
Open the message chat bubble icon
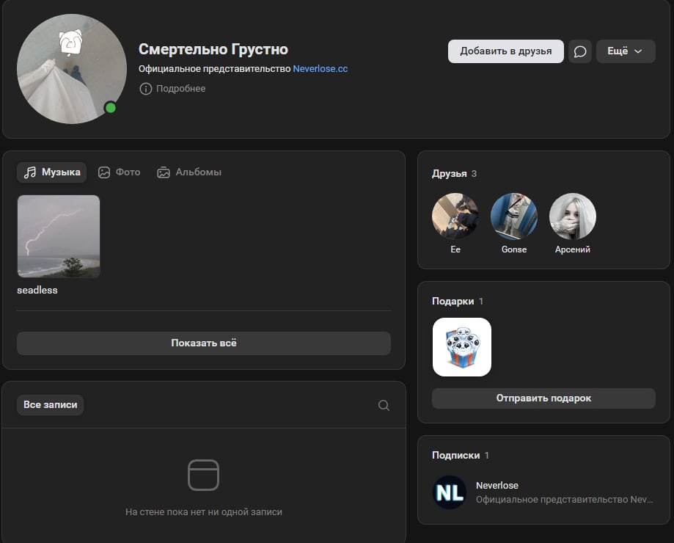click(579, 51)
